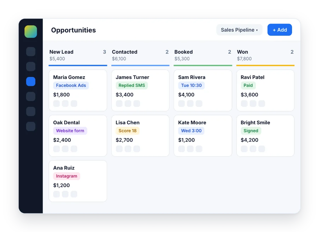
Task: Click the Facebook Ads tag
Action: (x=71, y=85)
